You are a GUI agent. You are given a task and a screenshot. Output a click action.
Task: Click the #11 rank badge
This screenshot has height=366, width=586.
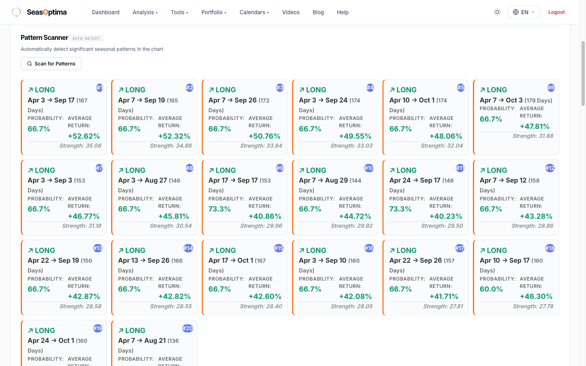[460, 168]
